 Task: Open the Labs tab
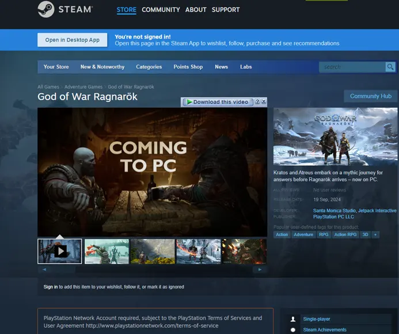click(x=246, y=67)
